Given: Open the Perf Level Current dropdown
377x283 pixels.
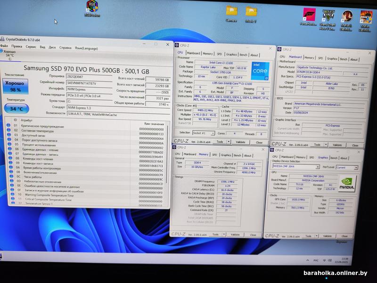Looking at the screenshot, I should 347,167.
